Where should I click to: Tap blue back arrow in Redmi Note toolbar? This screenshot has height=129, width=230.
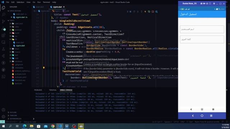point(193,116)
